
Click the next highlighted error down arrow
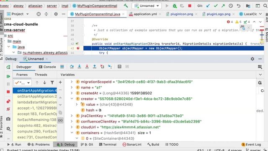260,22
